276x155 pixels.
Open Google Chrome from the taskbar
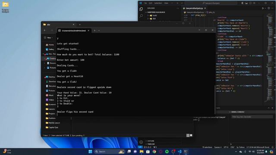pos(154,152)
